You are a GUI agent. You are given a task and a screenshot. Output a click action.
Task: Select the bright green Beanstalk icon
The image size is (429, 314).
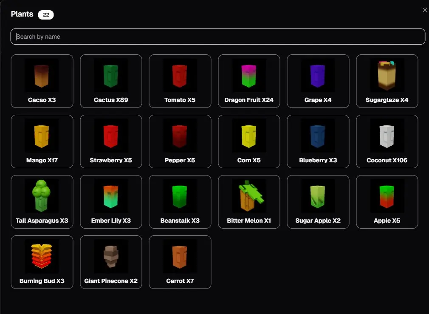tap(180, 196)
